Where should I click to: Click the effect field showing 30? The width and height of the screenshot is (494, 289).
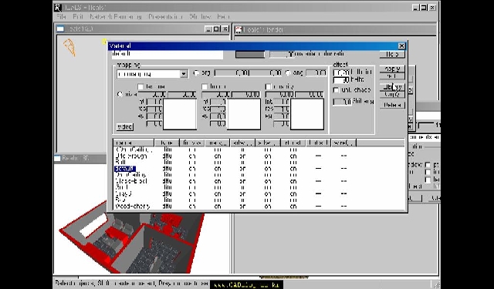coord(341,80)
